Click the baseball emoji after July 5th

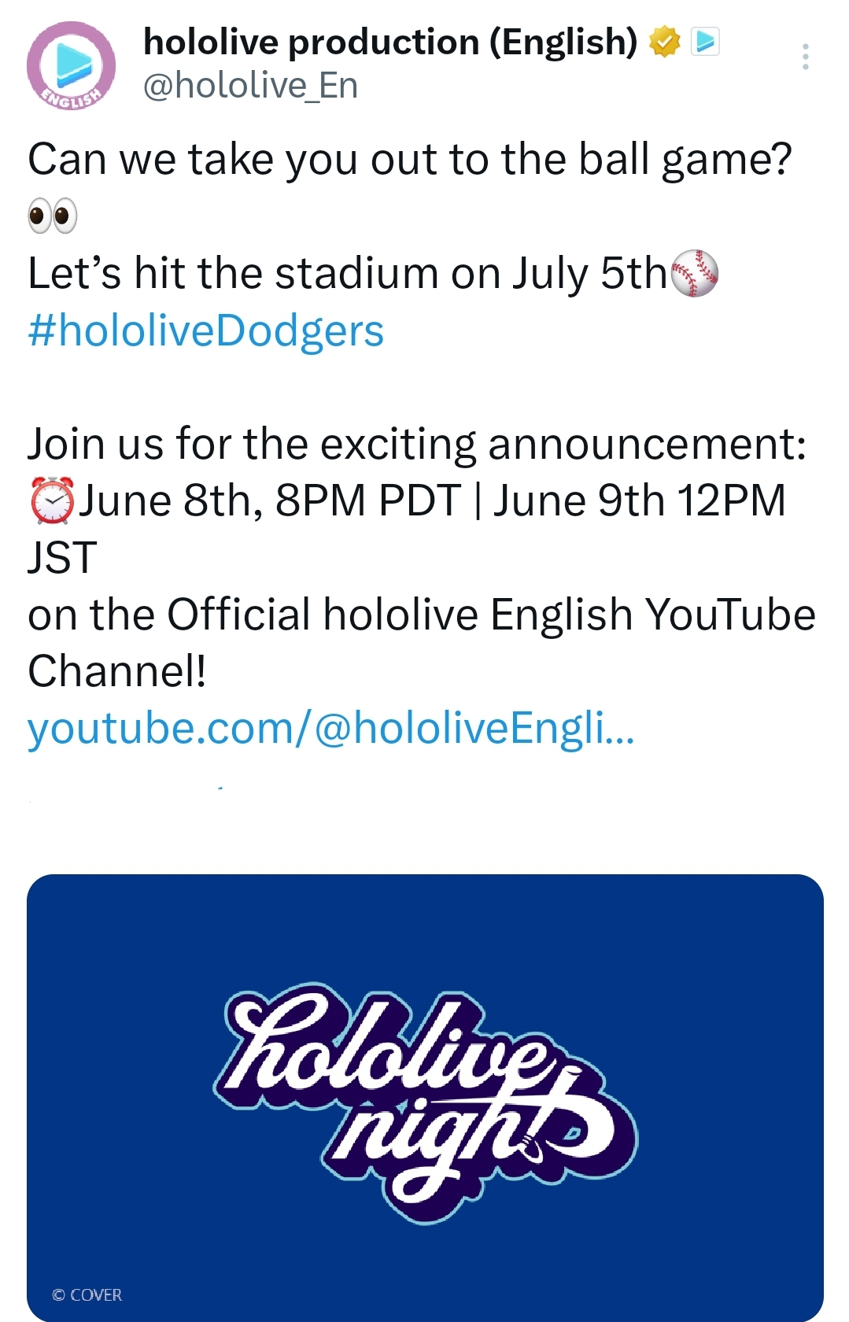695,274
